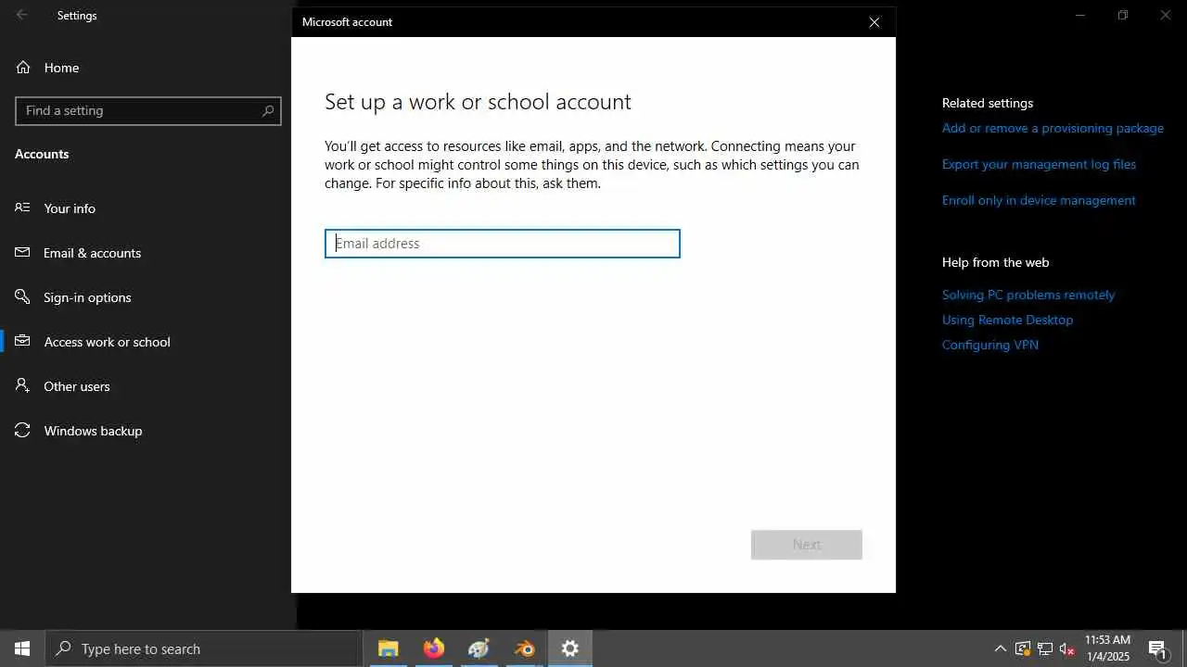
Task: Click the Access work or school briefcase icon
Action: pos(23,341)
